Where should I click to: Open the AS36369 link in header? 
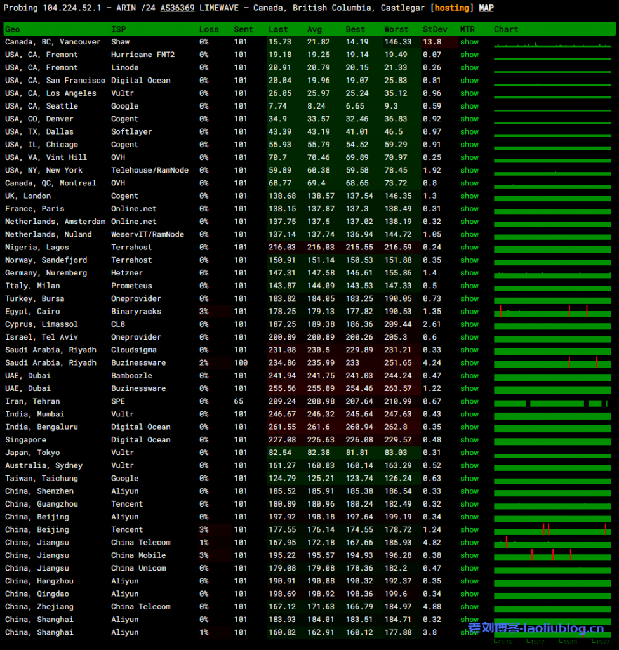[177, 8]
